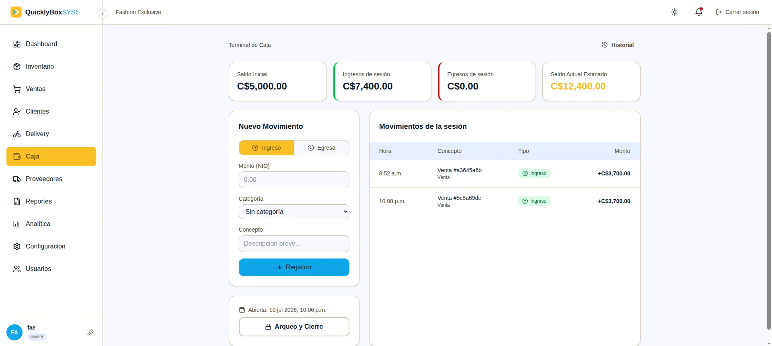Click the Fashion Exclusive store name

138,12
